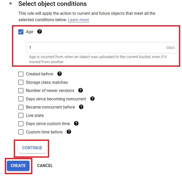Check the Days since custom time box
The height and width of the screenshot is (178, 182).
point(21,124)
